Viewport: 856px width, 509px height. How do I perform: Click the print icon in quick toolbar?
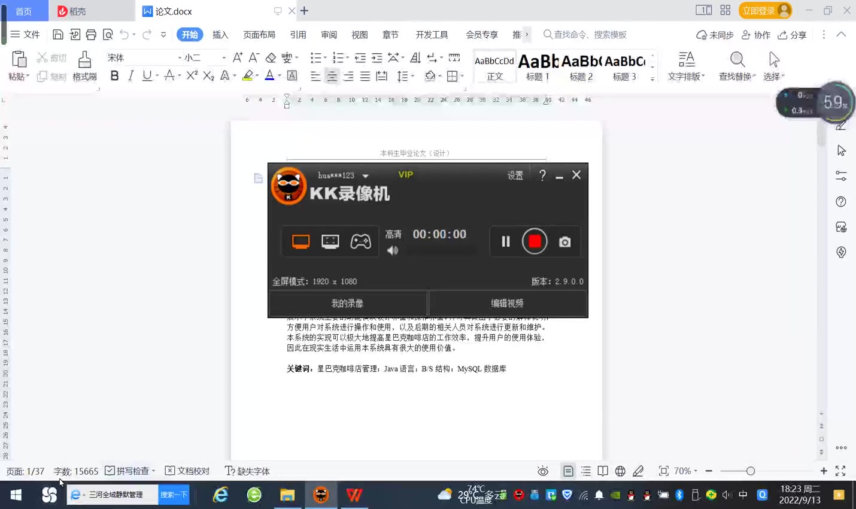(91, 35)
